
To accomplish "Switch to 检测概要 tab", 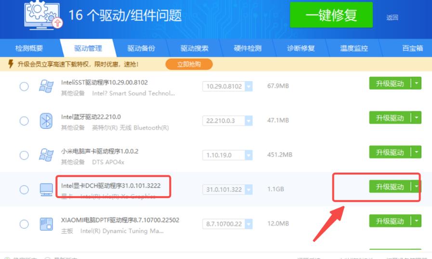I will click(x=29, y=49).
